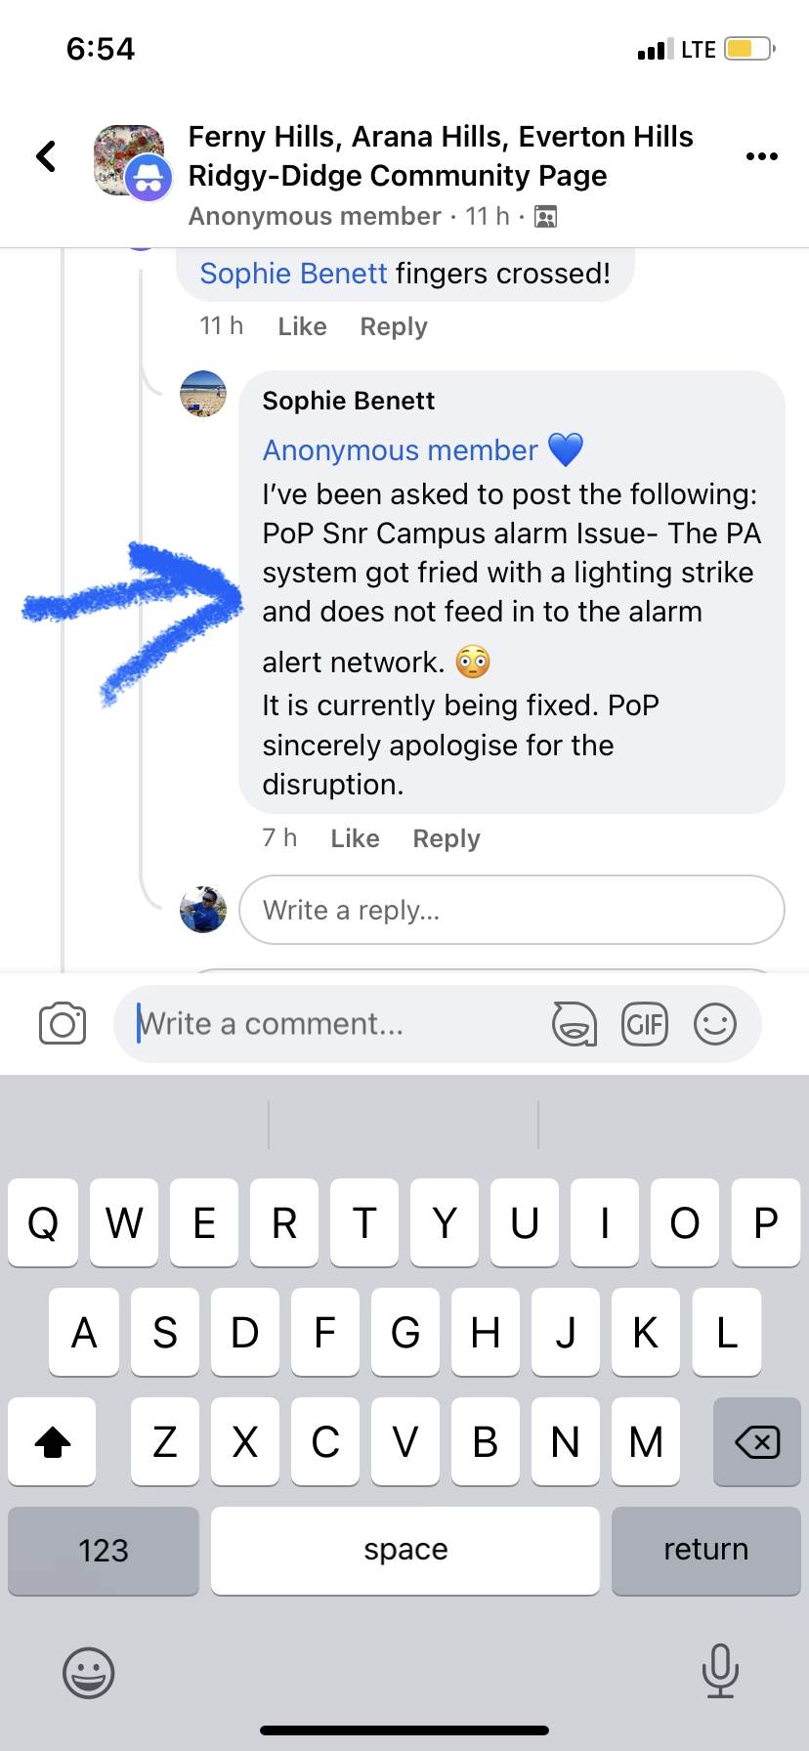Tap the 'Write a comment...' field
This screenshot has height=1751, width=809.
(332, 1024)
